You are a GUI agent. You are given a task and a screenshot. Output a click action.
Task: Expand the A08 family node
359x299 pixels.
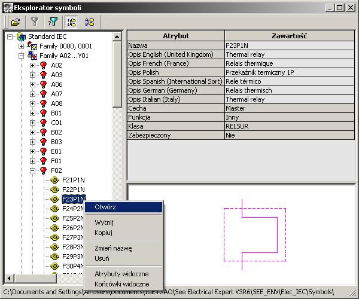(32, 103)
